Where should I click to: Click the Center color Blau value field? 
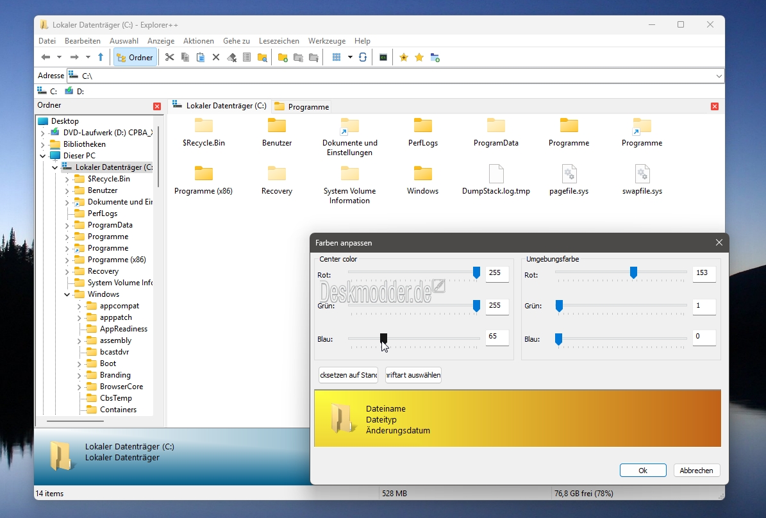coord(497,336)
